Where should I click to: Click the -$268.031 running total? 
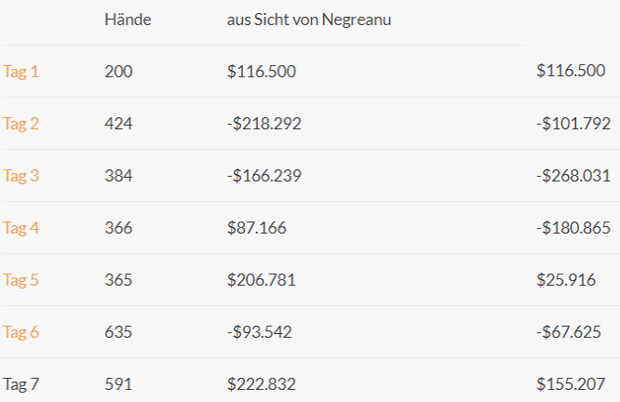pyautogui.click(x=573, y=175)
